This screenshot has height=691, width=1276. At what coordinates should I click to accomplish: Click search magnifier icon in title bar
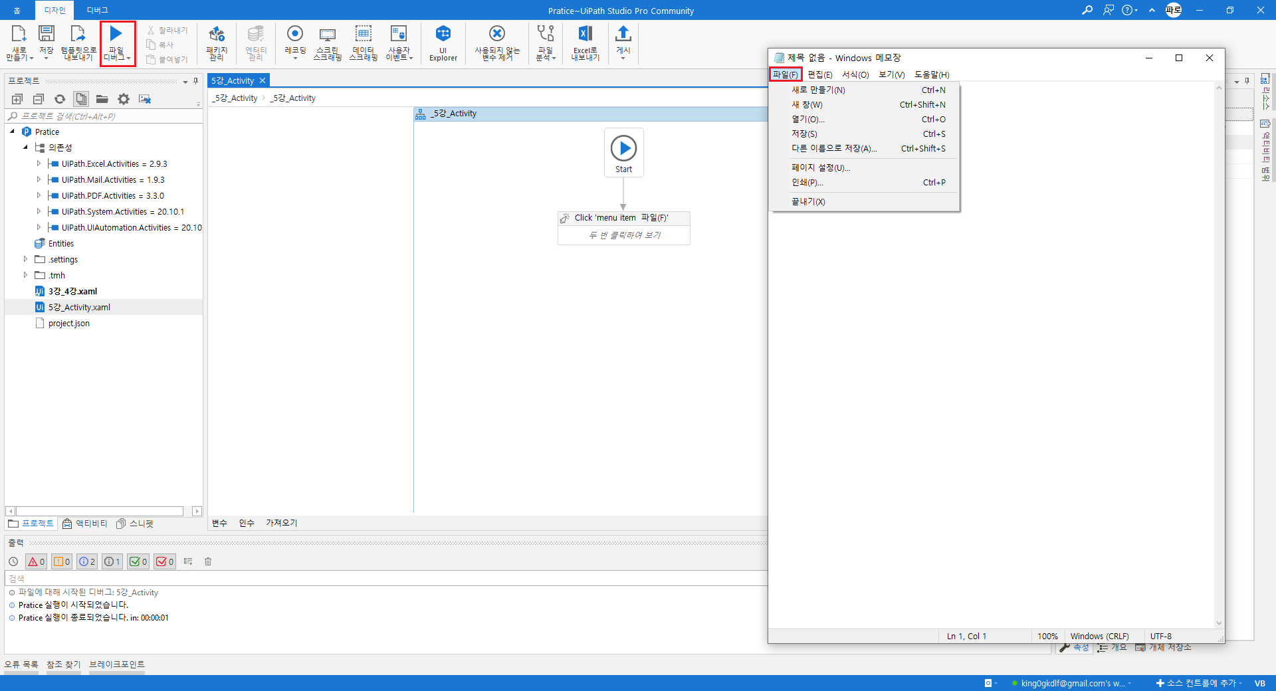1087,10
